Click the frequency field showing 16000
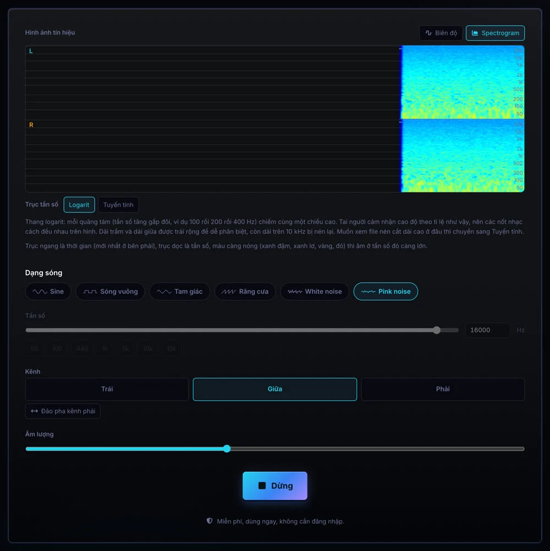The image size is (550, 551). click(488, 330)
